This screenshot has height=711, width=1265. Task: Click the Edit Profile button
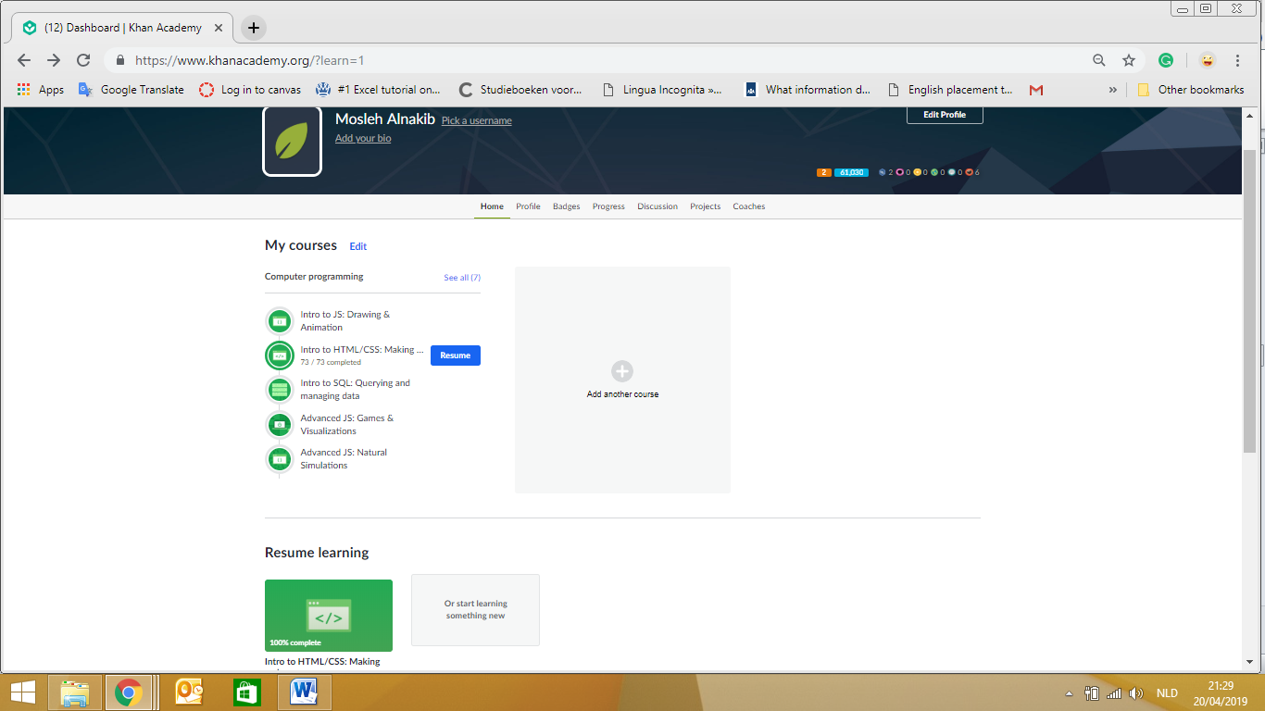(x=945, y=115)
